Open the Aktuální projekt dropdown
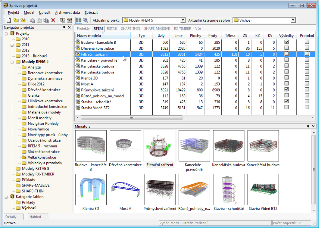The image size is (319, 228). pos(183,20)
